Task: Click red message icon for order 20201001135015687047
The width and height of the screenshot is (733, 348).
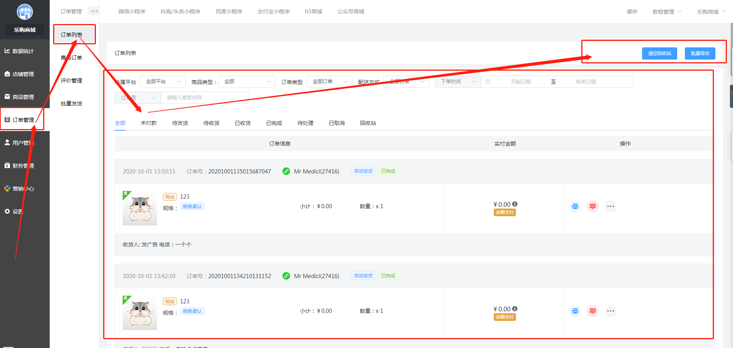Action: point(593,206)
